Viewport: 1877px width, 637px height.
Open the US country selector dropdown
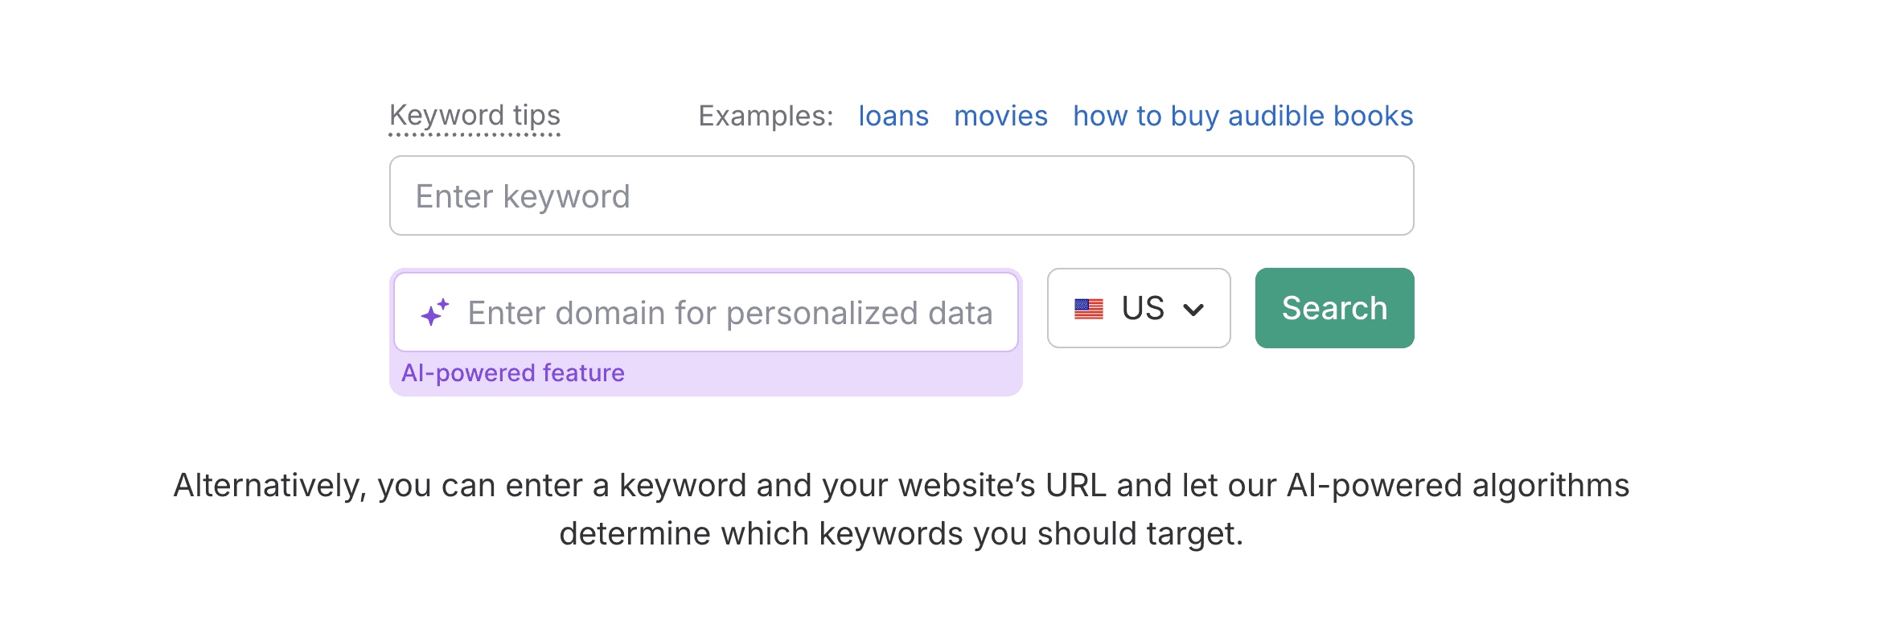[1139, 308]
